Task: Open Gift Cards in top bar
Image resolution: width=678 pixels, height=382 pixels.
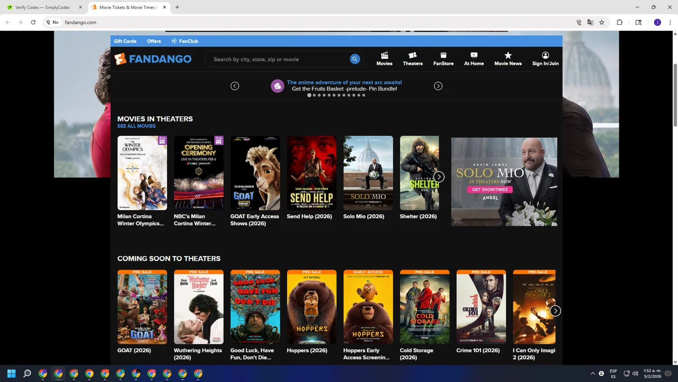Action: (x=125, y=41)
